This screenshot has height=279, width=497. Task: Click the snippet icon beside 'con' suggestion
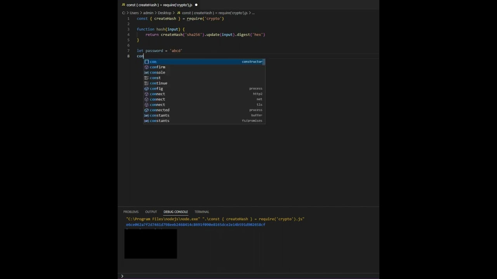coord(146,62)
